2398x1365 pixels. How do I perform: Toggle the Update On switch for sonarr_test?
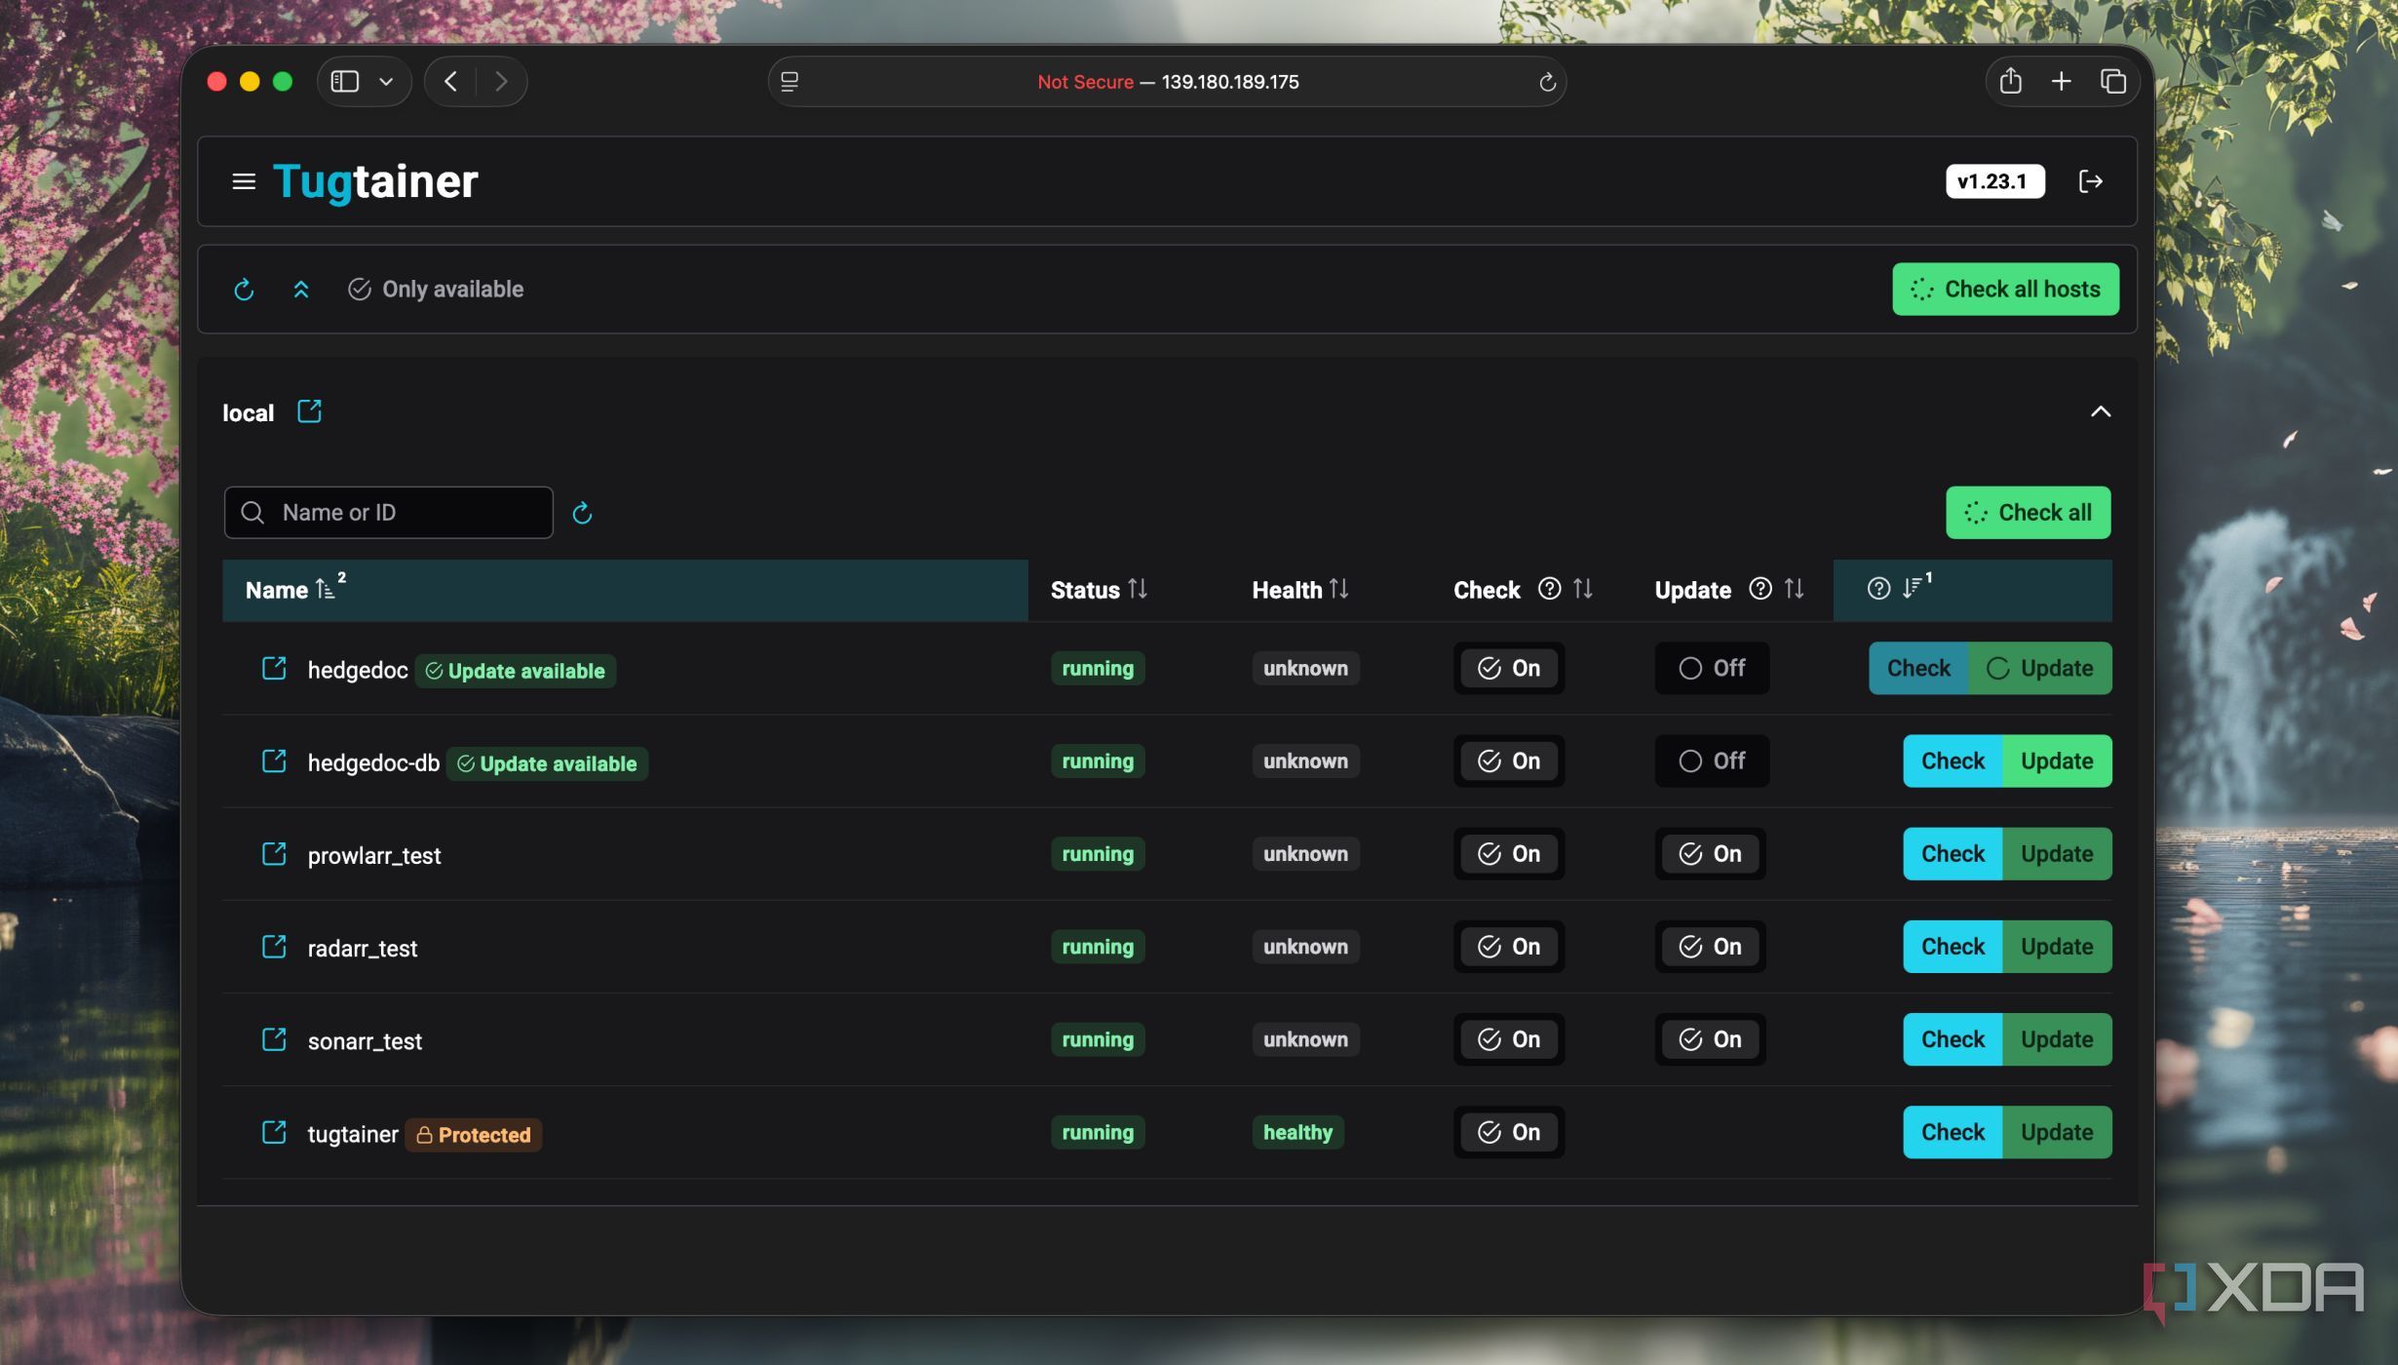coord(1710,1039)
